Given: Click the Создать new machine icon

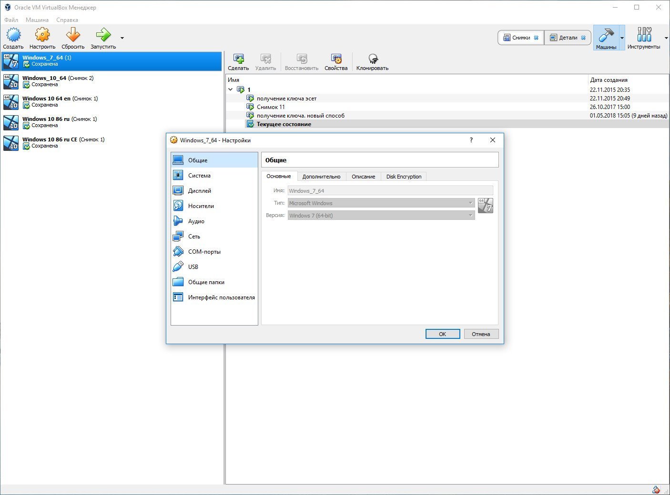Looking at the screenshot, I should point(13,35).
